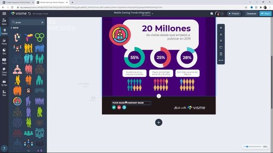Bookmark this page with the star icon
Viewport: 273px width, 153px height.
(x=246, y=8)
